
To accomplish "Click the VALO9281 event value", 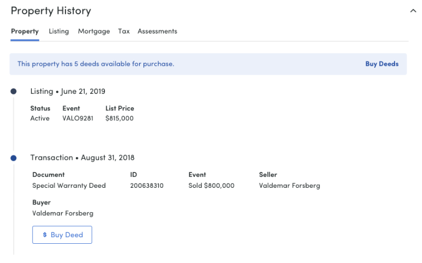I will 78,119.
